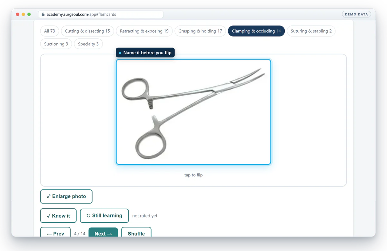The image size is (387, 251).
Task: Flip the hemostat instrument flashcard
Action: pos(193,112)
